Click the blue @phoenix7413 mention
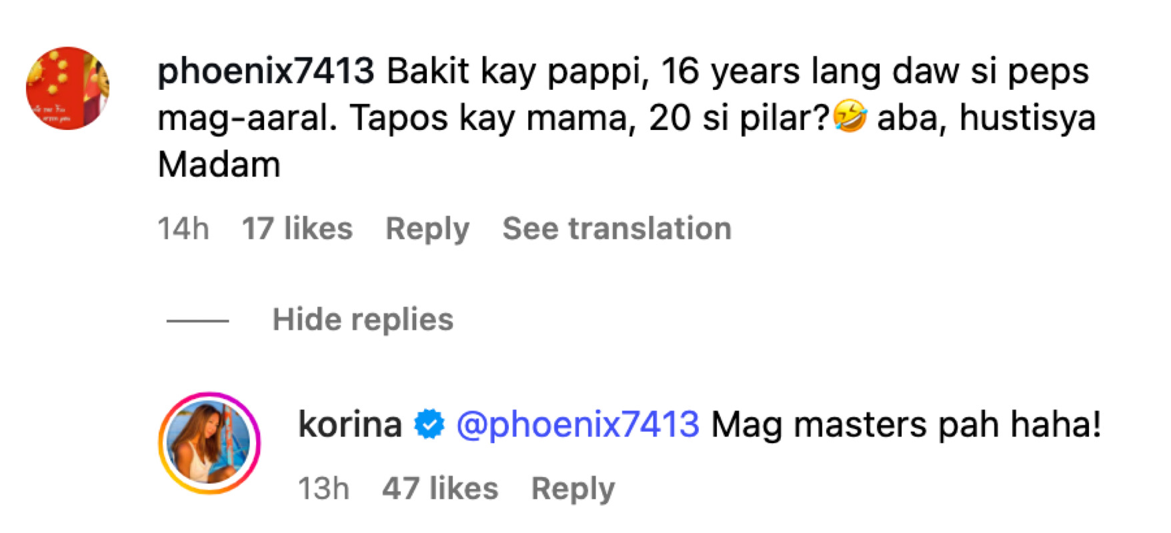 point(577,424)
